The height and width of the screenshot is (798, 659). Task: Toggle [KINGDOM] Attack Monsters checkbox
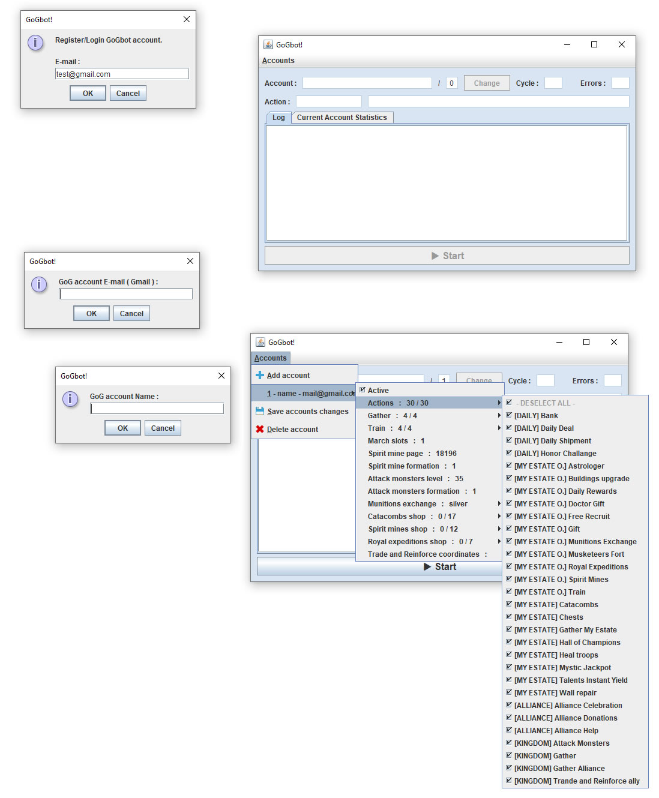tap(509, 743)
